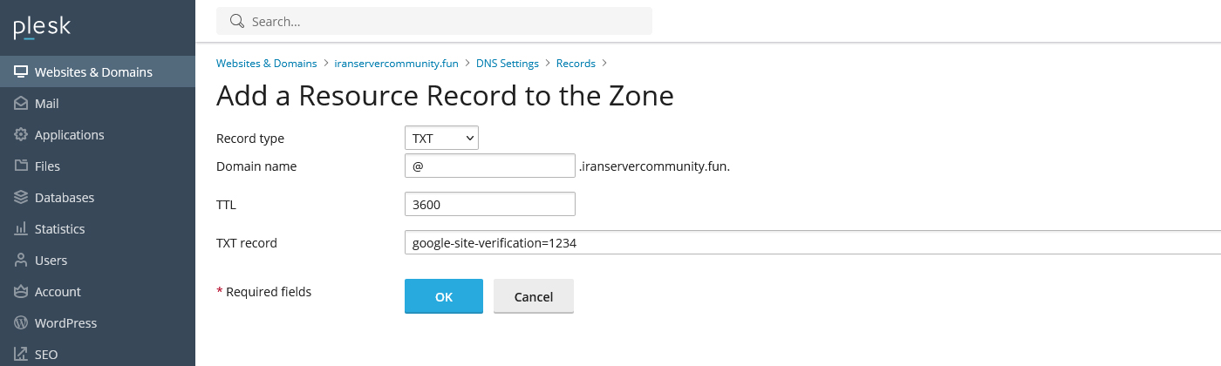Click the search magnifier icon

(236, 22)
